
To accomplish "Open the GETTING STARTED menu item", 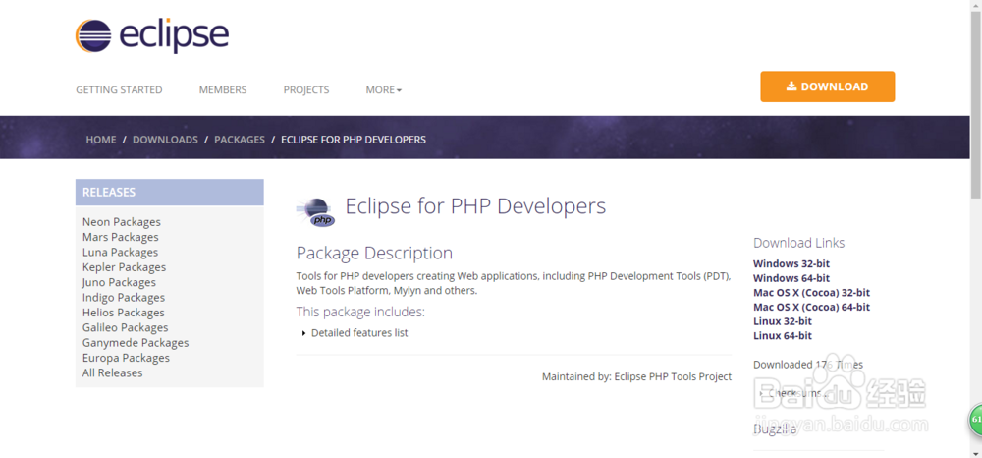I will pyautogui.click(x=119, y=89).
